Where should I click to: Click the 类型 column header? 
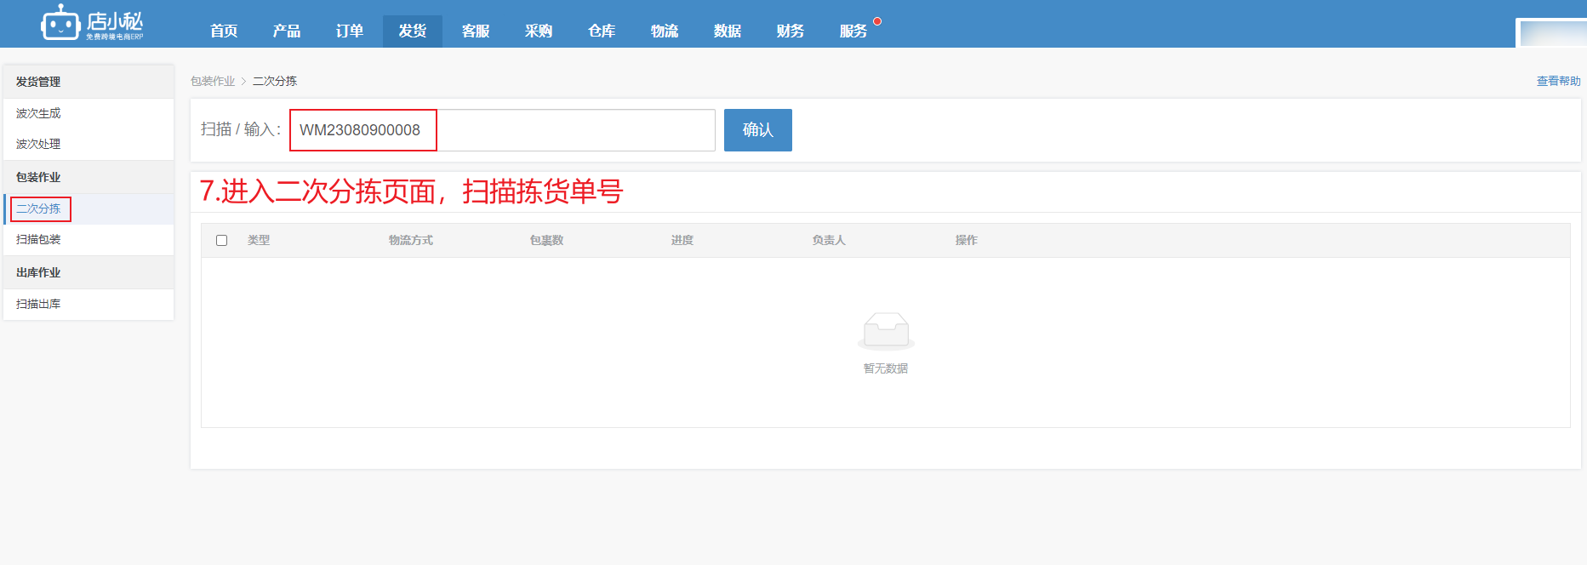click(259, 241)
